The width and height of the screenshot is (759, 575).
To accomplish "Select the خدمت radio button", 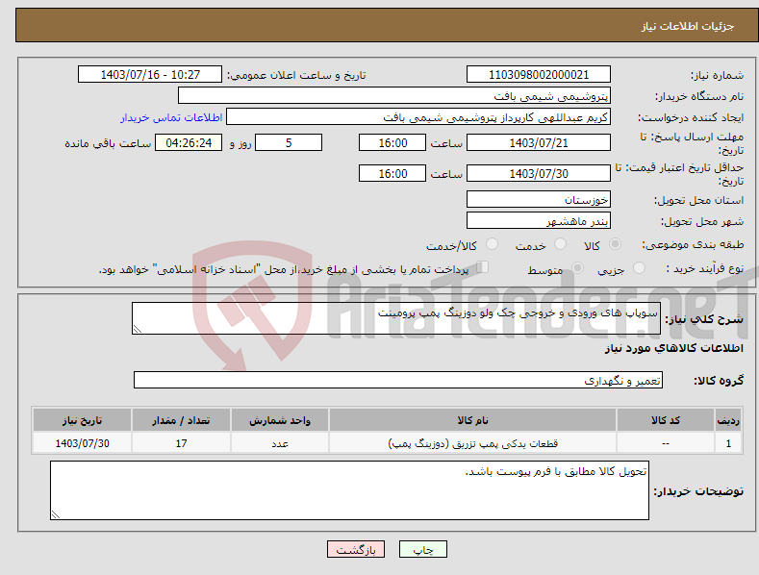I will click(x=560, y=244).
